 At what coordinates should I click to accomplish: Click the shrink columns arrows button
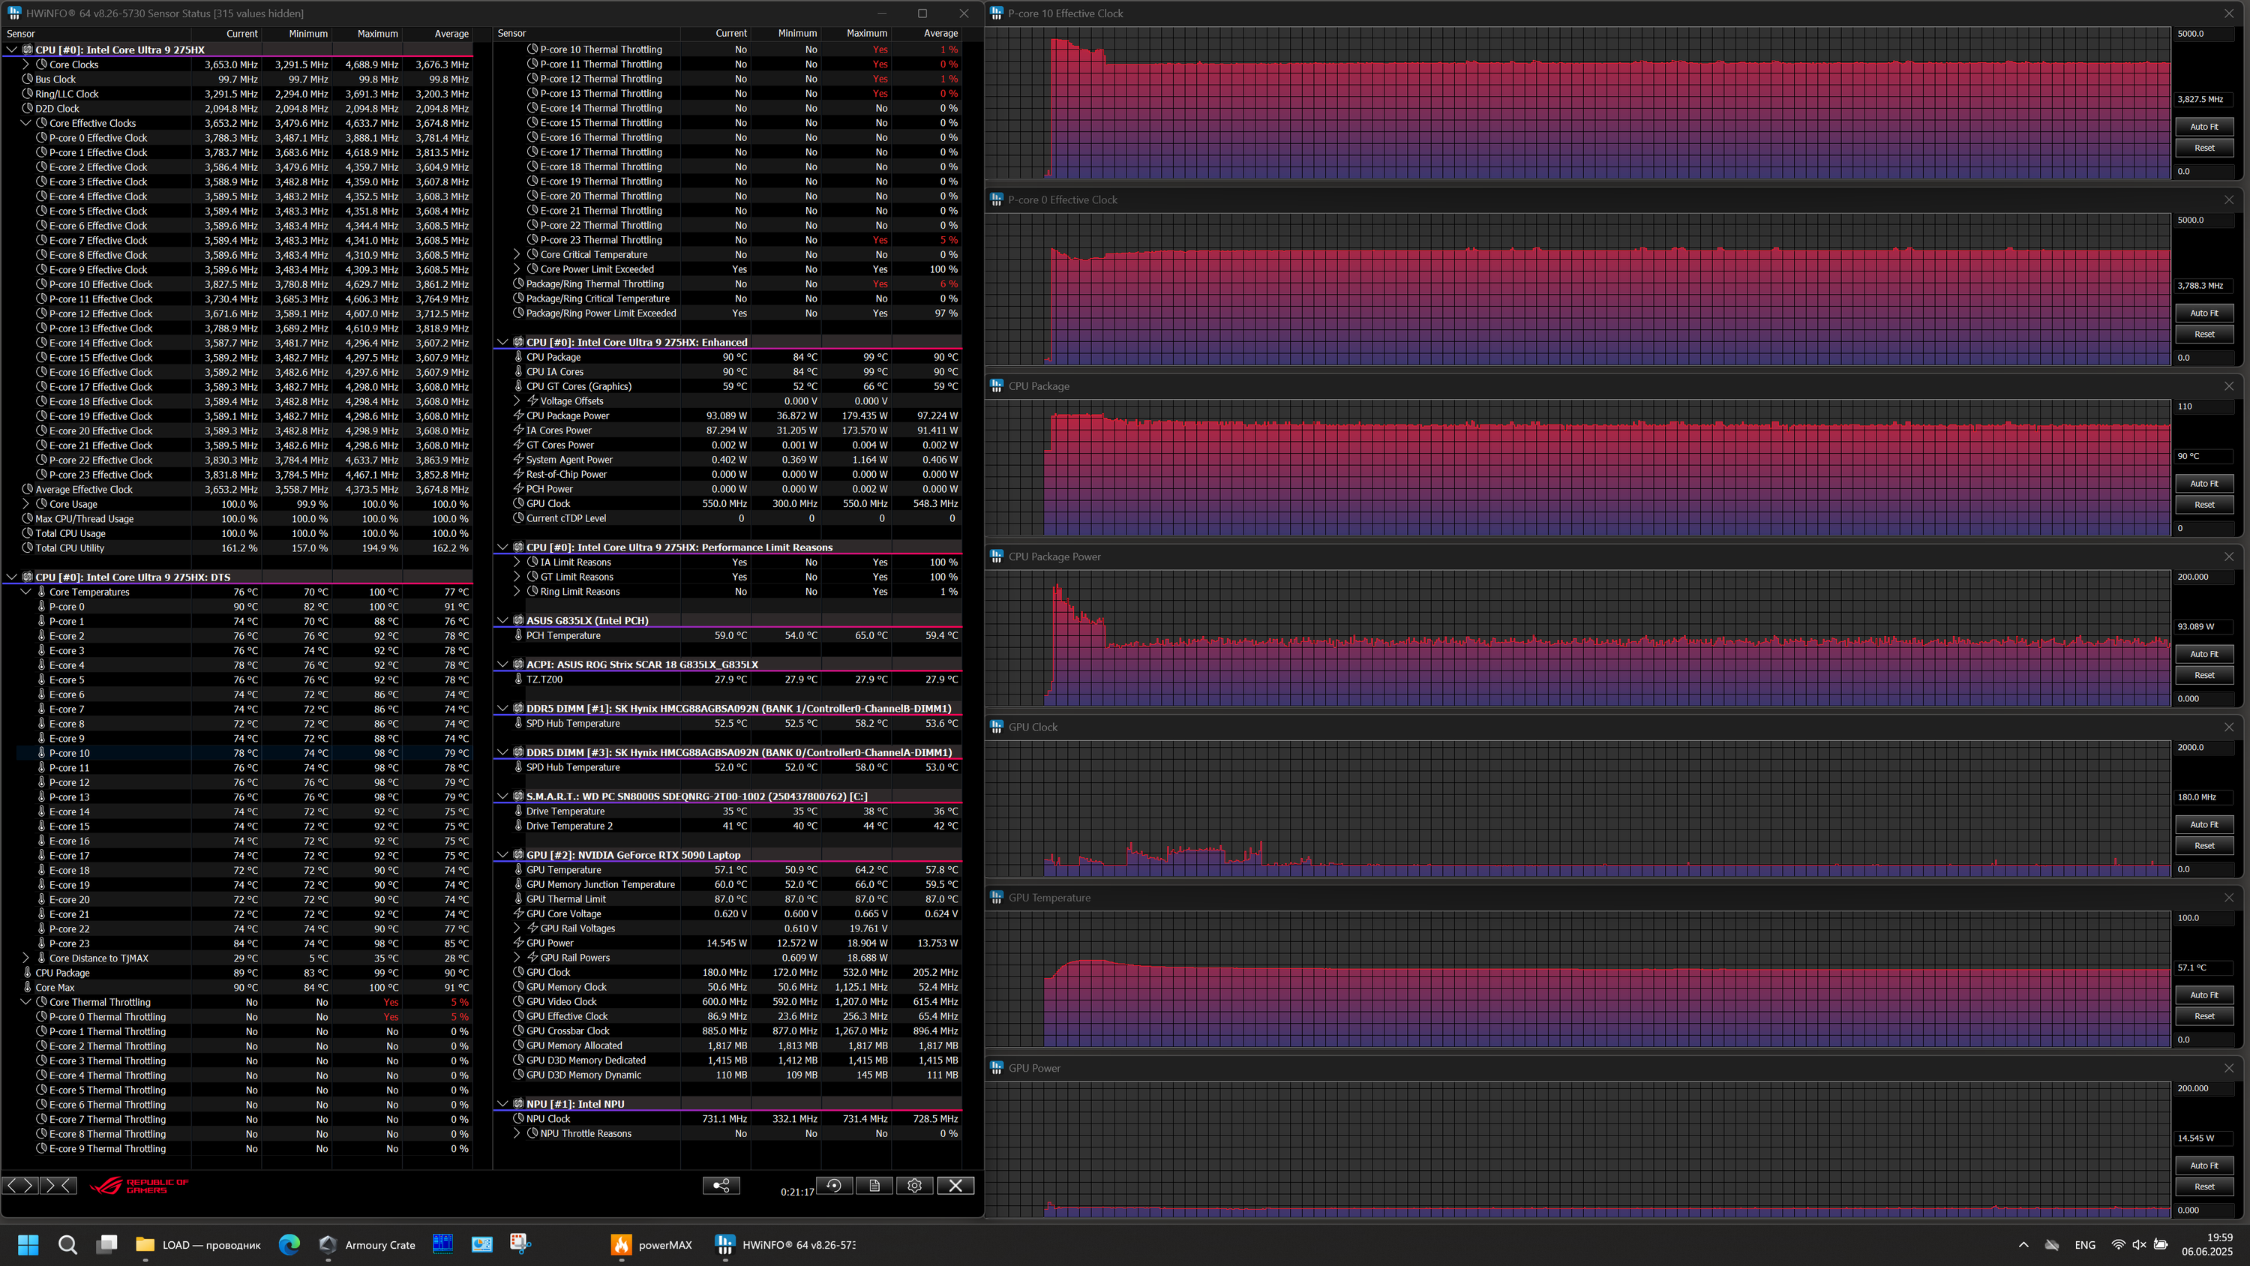(x=58, y=1186)
